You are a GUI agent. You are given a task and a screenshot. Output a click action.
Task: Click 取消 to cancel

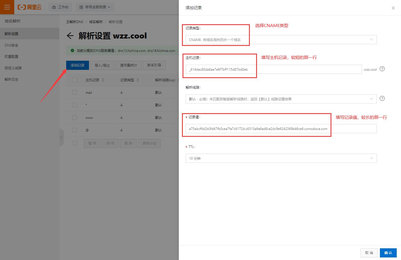[369, 253]
